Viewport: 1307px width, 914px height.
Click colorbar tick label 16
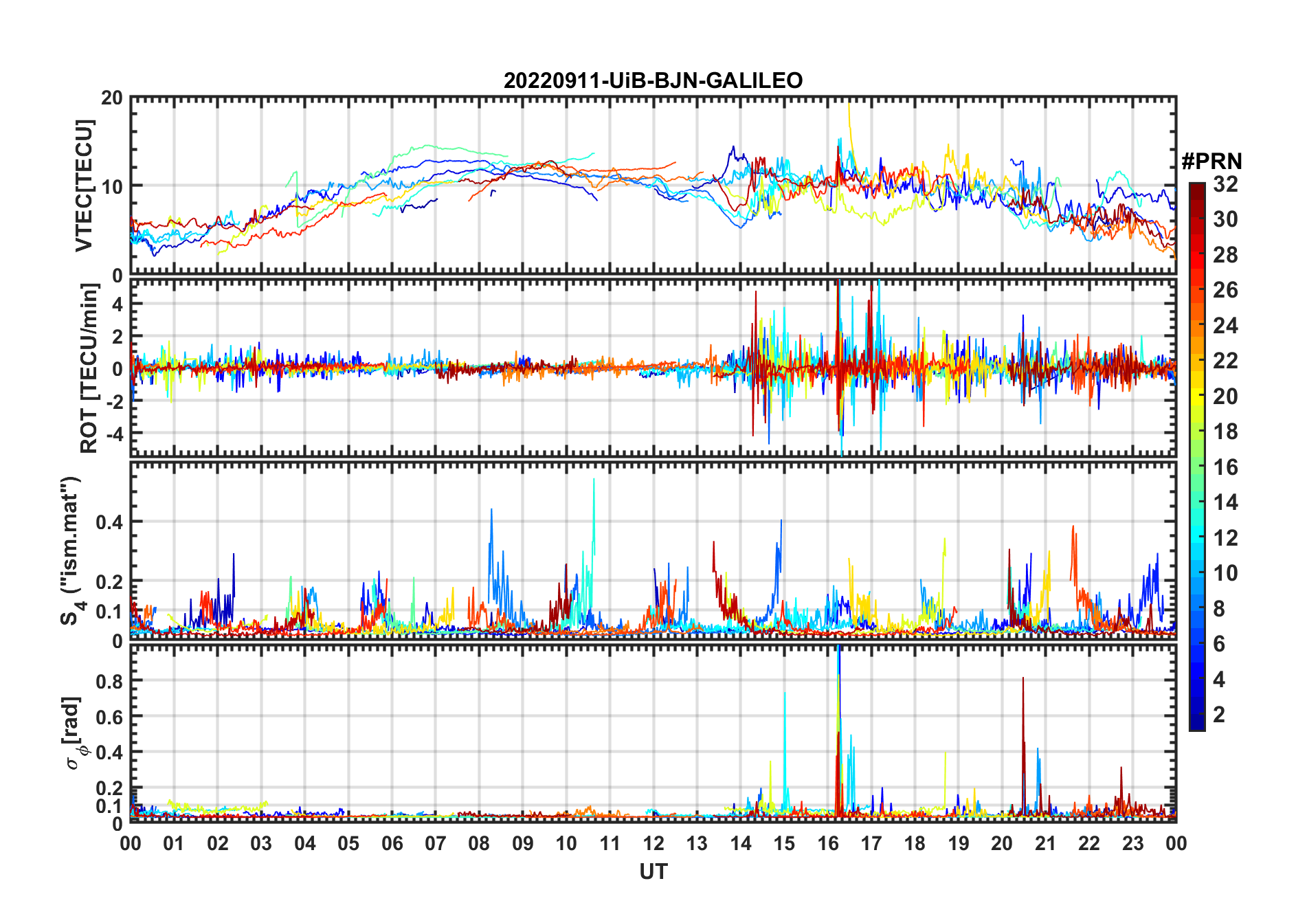point(1225,467)
